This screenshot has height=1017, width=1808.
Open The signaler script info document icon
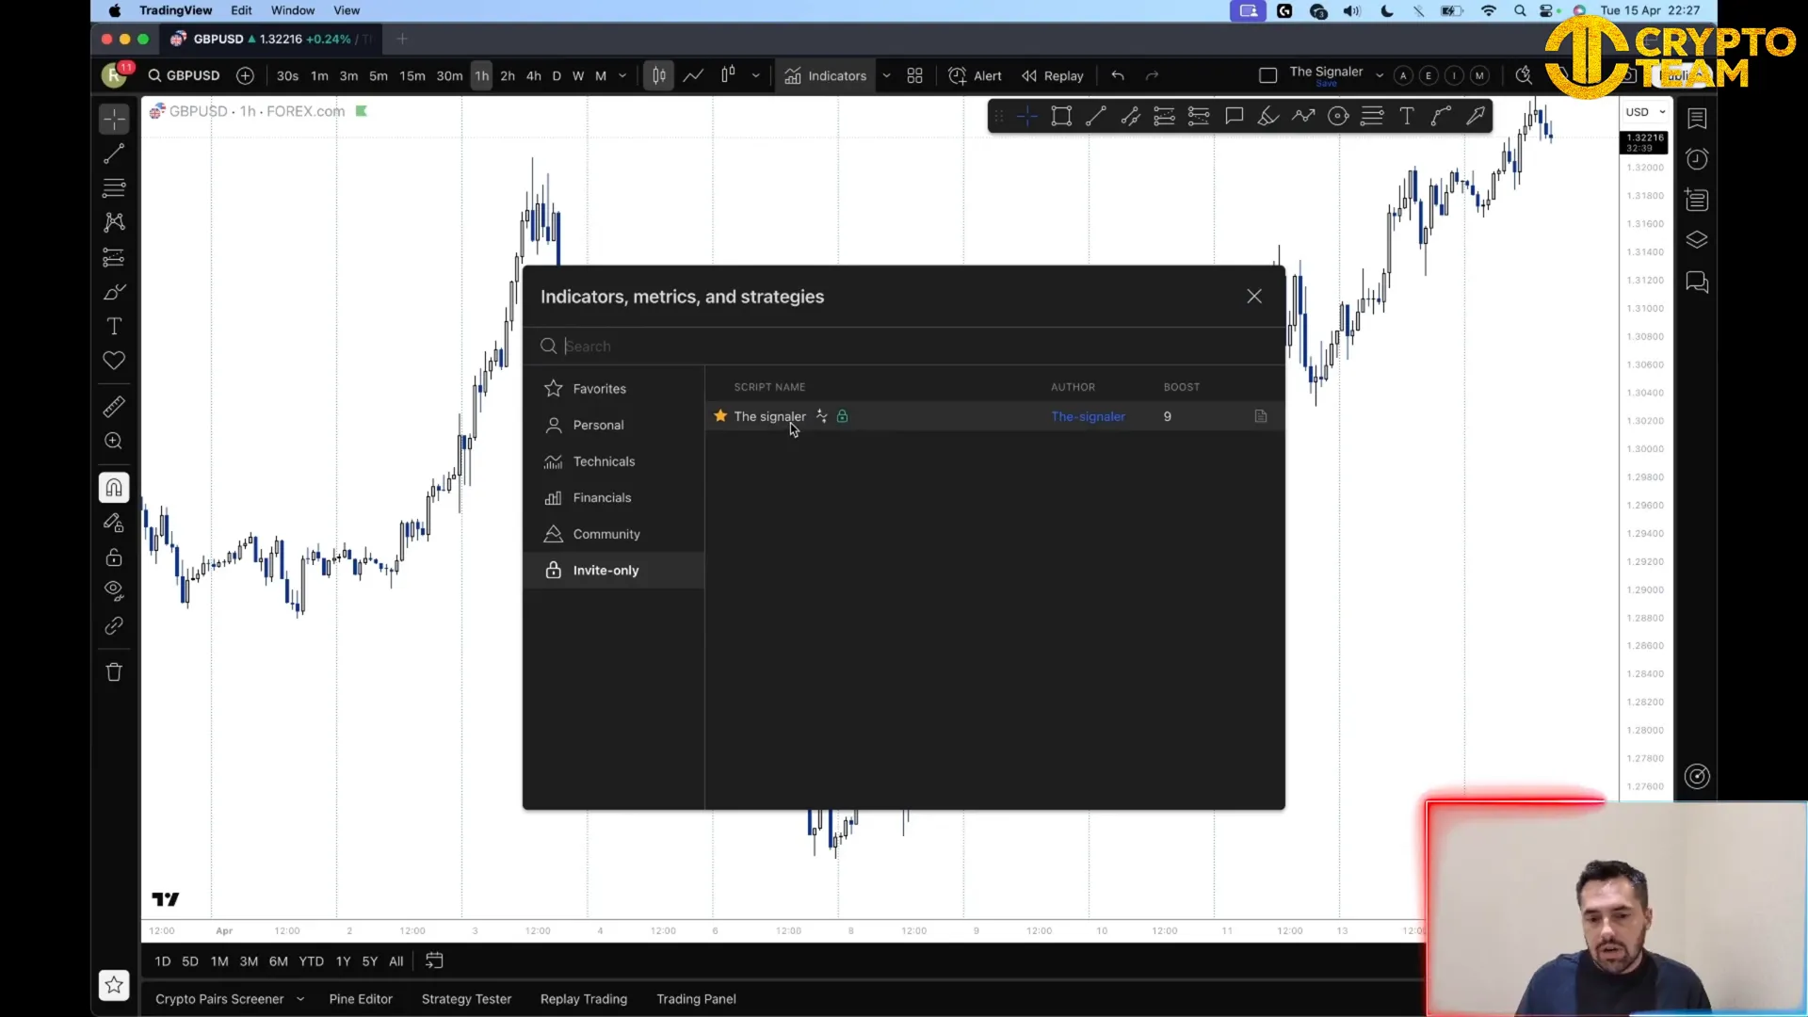[x=1261, y=416]
